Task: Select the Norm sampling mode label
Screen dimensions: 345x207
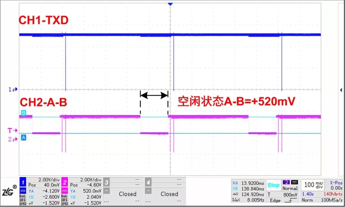Action: 307,200
